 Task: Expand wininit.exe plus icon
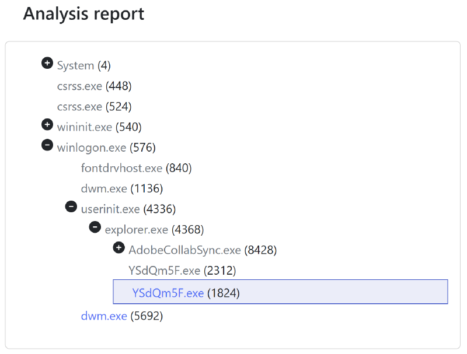point(47,125)
